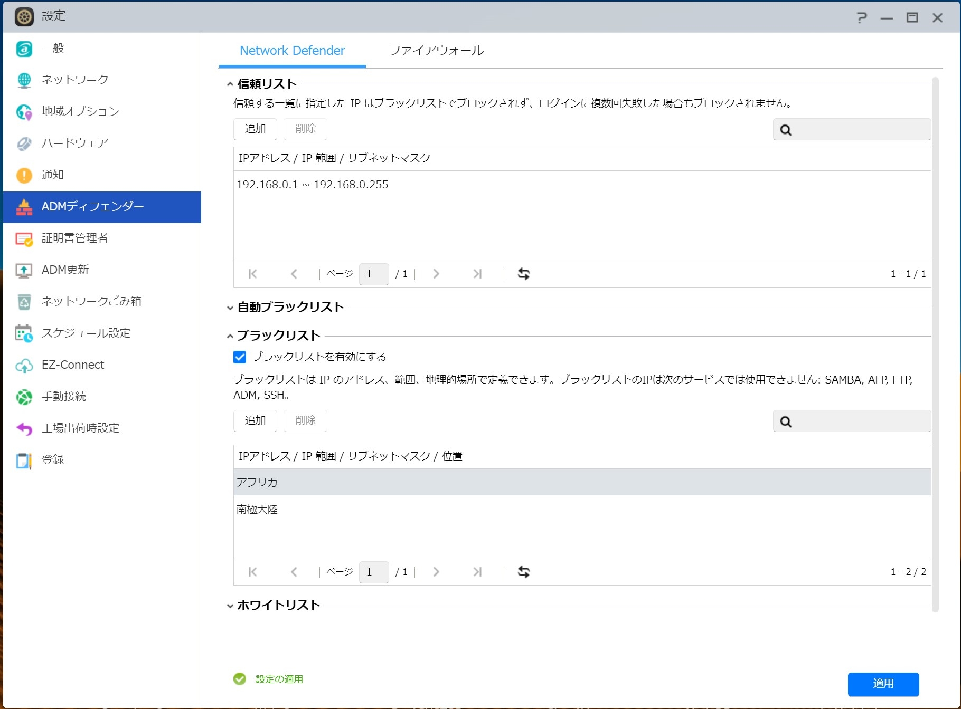The width and height of the screenshot is (961, 709).
Task: Open 証明書管理者 certificate manager
Action: click(x=74, y=238)
